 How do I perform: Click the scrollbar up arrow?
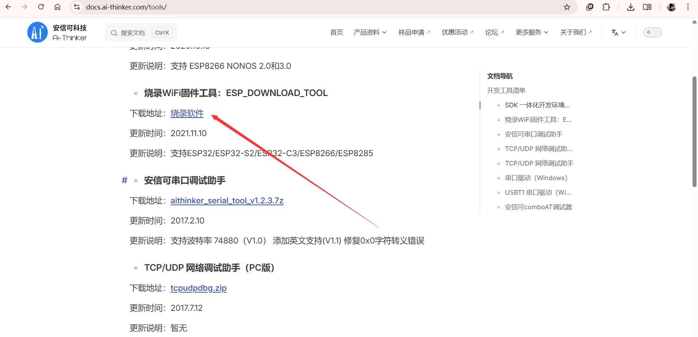(x=694, y=22)
